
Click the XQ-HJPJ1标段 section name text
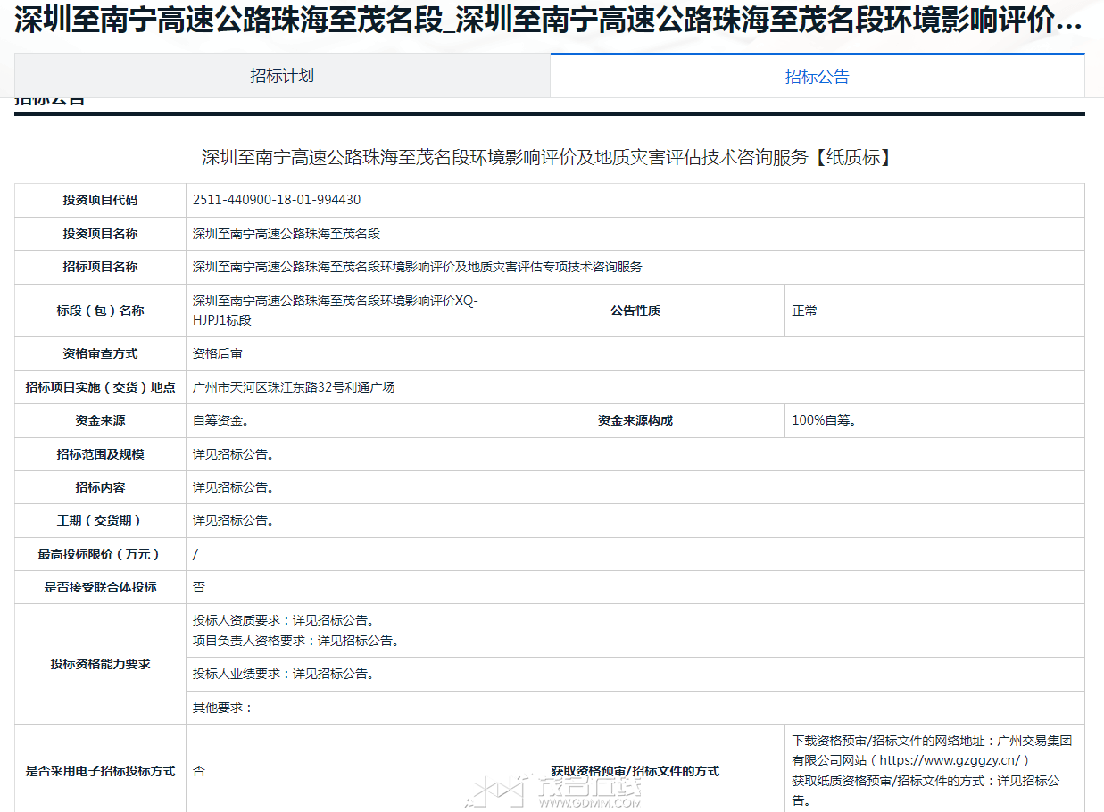335,311
